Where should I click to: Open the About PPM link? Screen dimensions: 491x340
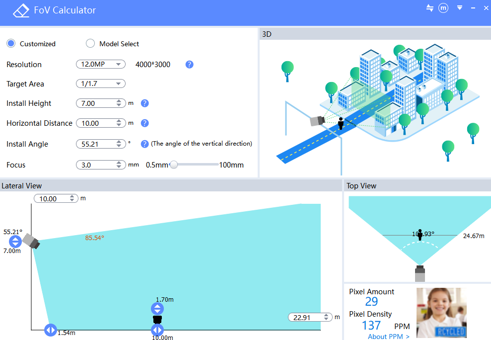pos(389,337)
